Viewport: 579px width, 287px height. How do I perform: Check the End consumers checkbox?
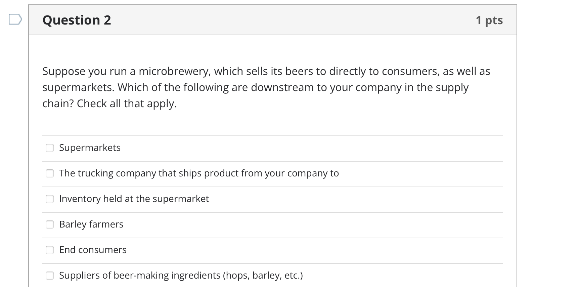tap(49, 250)
